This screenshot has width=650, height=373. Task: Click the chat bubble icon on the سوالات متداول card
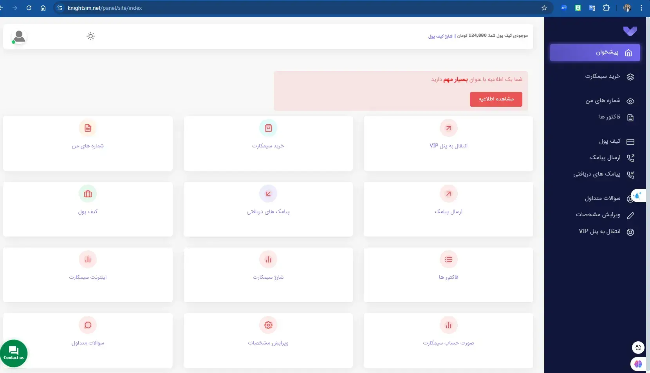[88, 325]
